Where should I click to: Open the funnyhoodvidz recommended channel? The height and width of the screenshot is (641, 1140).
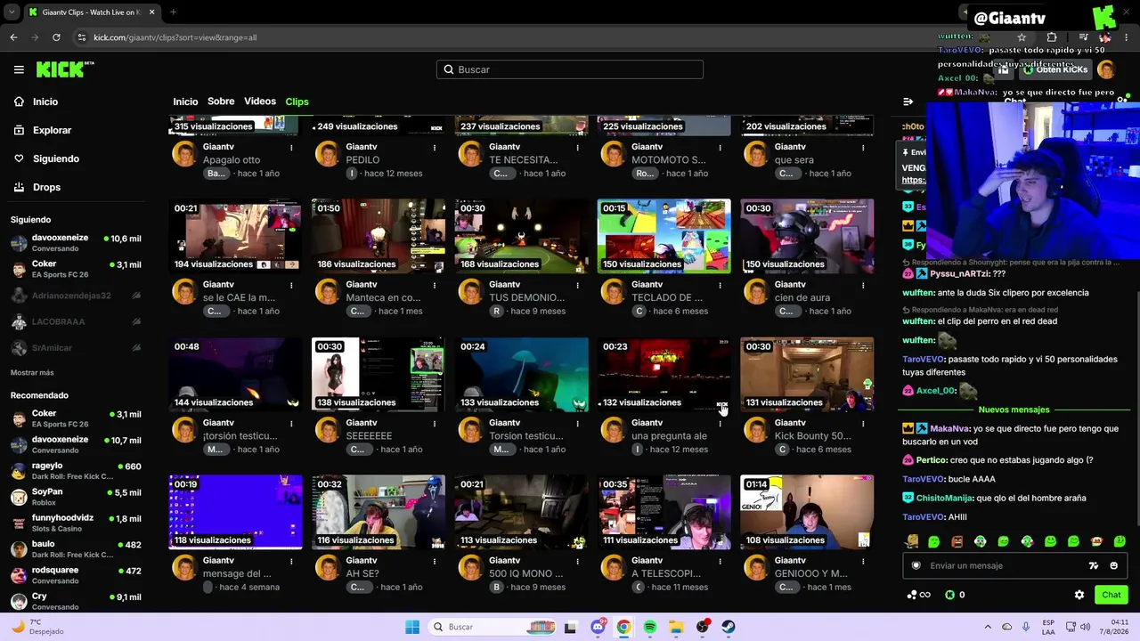(76, 523)
